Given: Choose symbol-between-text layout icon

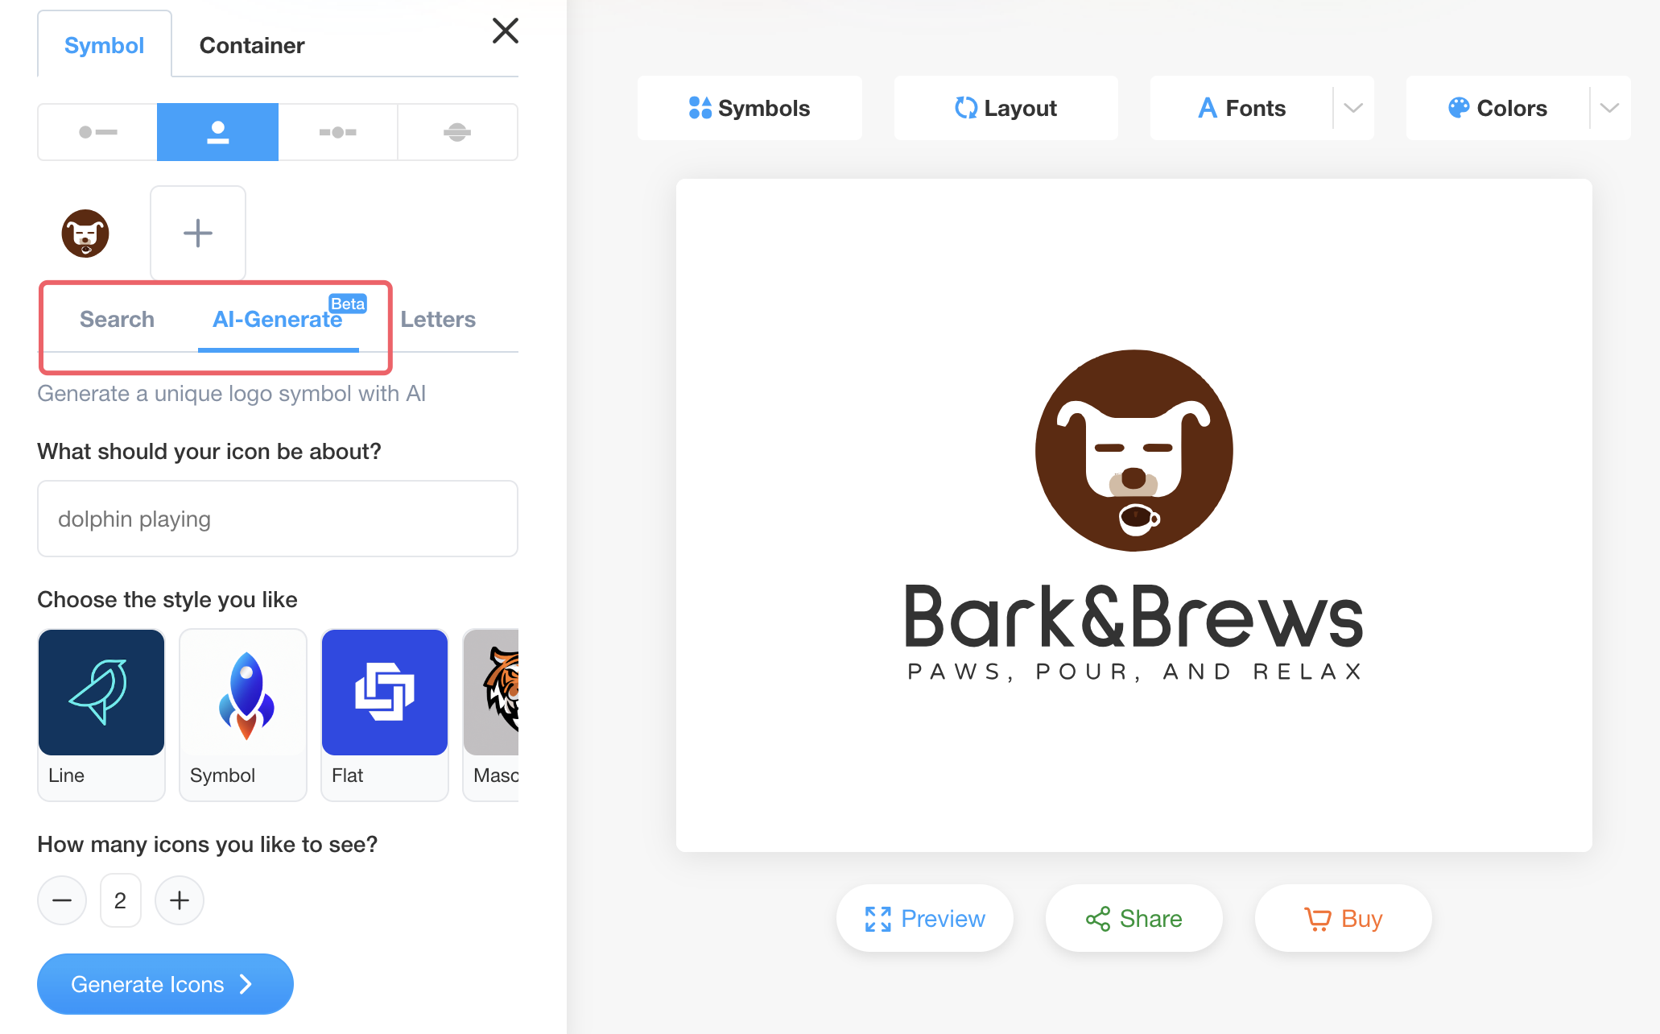Looking at the screenshot, I should pyautogui.click(x=337, y=132).
